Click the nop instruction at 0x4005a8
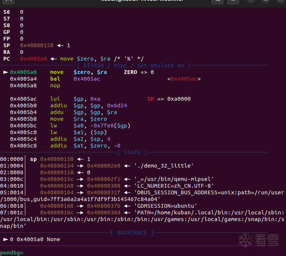This screenshot has height=256, width=286. (55, 85)
